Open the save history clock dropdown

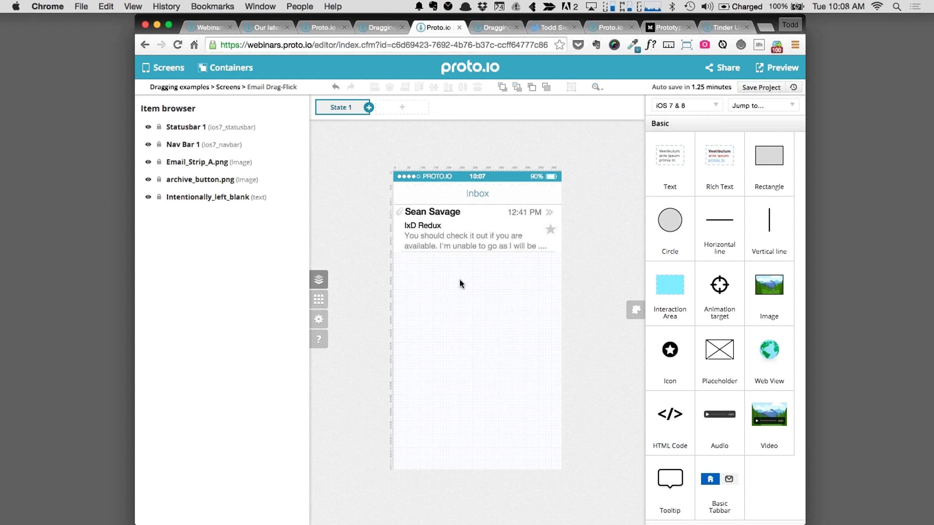pyautogui.click(x=794, y=87)
